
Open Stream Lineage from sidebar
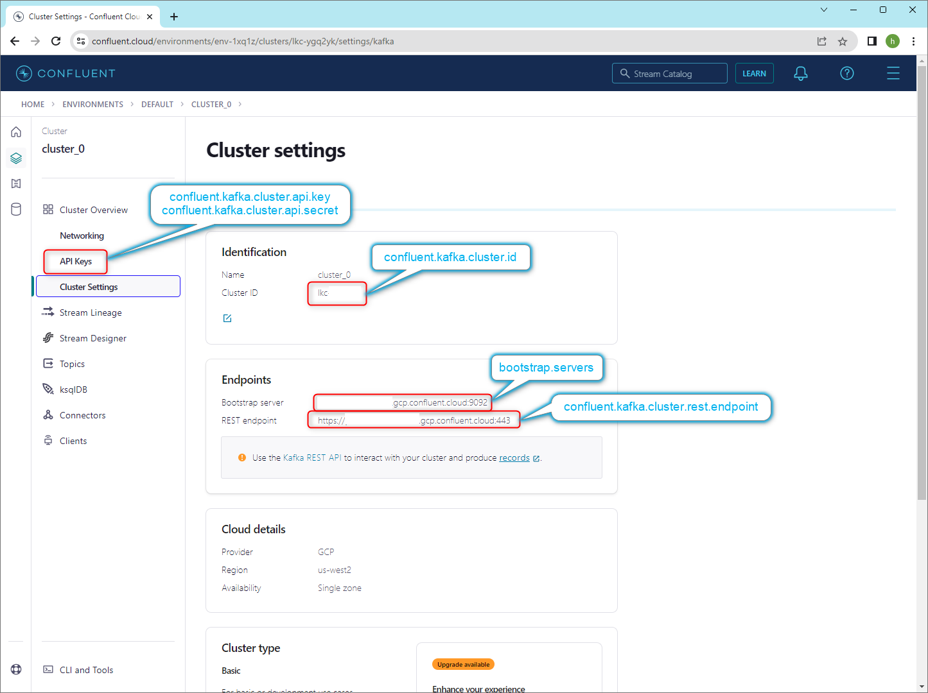pyautogui.click(x=91, y=312)
